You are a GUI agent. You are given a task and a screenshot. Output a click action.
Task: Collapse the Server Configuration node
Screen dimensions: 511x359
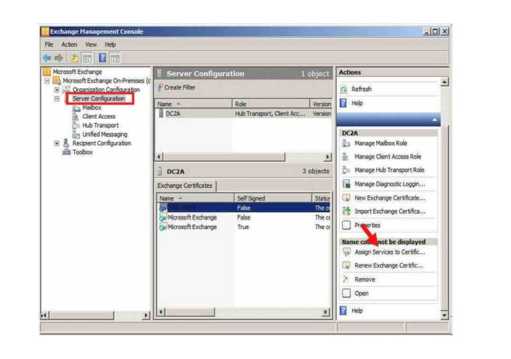[x=57, y=98]
